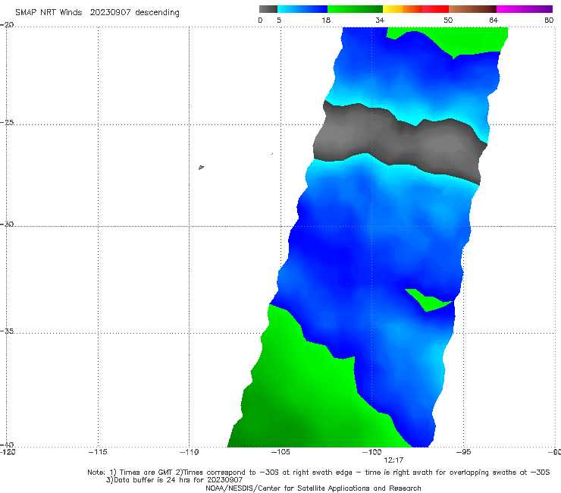Click the longitude axis label '-100'
The width and height of the screenshot is (561, 493).
coord(371,452)
